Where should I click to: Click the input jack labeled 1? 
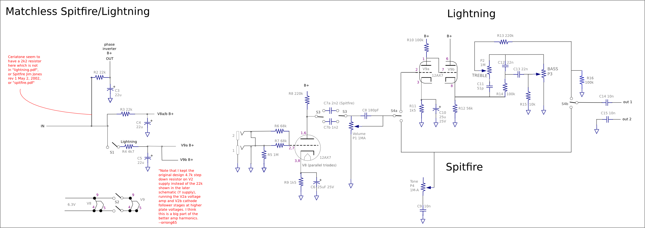(238, 150)
